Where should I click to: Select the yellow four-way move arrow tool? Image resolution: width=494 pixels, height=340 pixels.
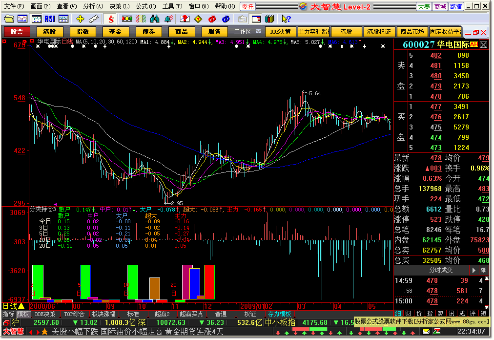pyautogui.click(x=80, y=19)
